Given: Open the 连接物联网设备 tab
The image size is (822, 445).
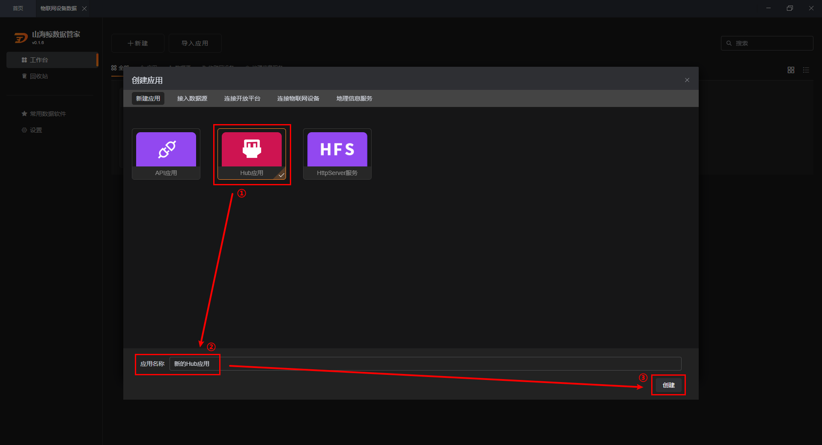Looking at the screenshot, I should 298,98.
